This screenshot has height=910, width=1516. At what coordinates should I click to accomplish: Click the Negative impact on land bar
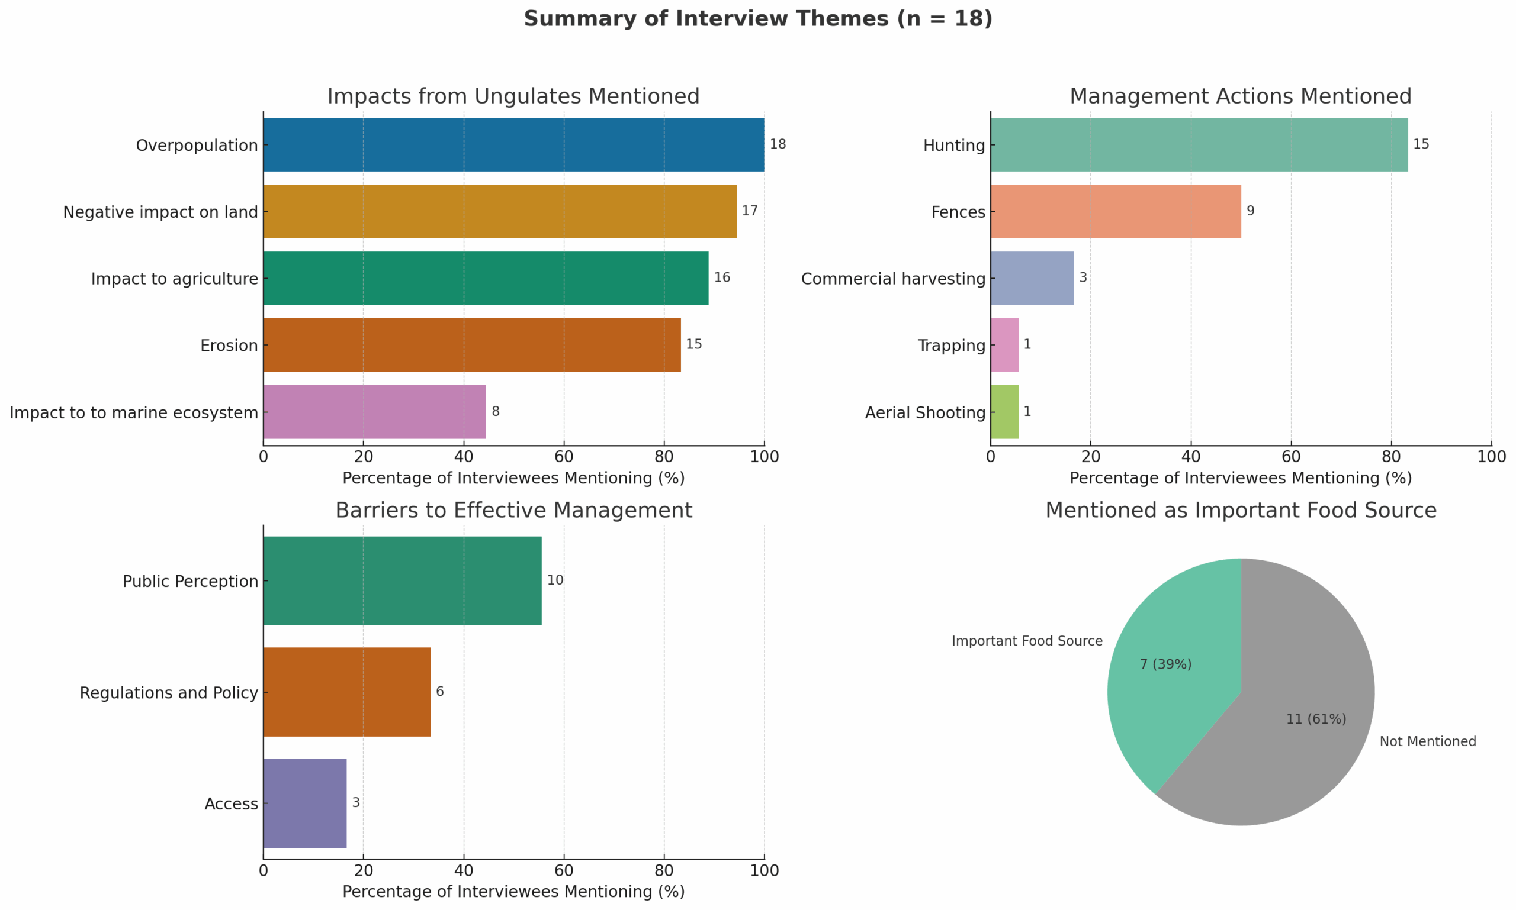pyautogui.click(x=500, y=212)
